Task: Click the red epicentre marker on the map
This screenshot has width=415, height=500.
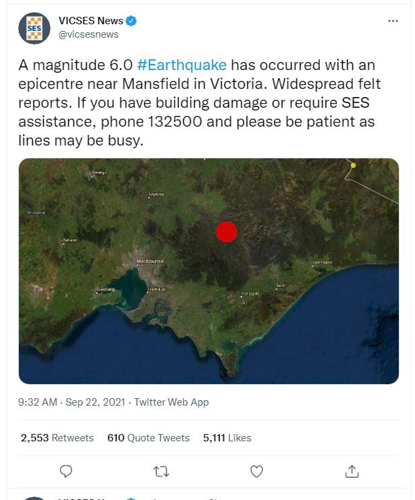Action: 227,231
